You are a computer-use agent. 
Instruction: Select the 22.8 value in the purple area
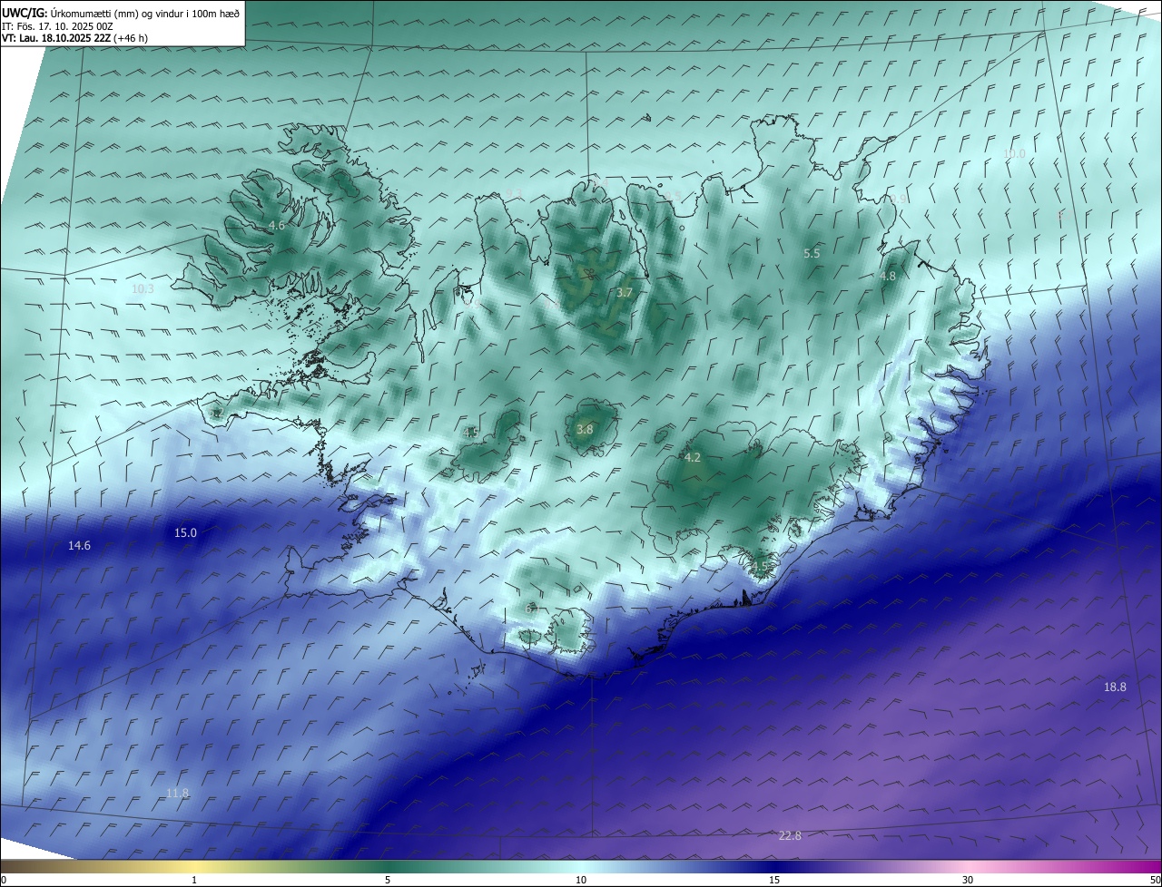[790, 835]
